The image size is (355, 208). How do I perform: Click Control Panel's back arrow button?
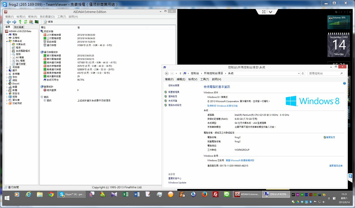pos(167,73)
